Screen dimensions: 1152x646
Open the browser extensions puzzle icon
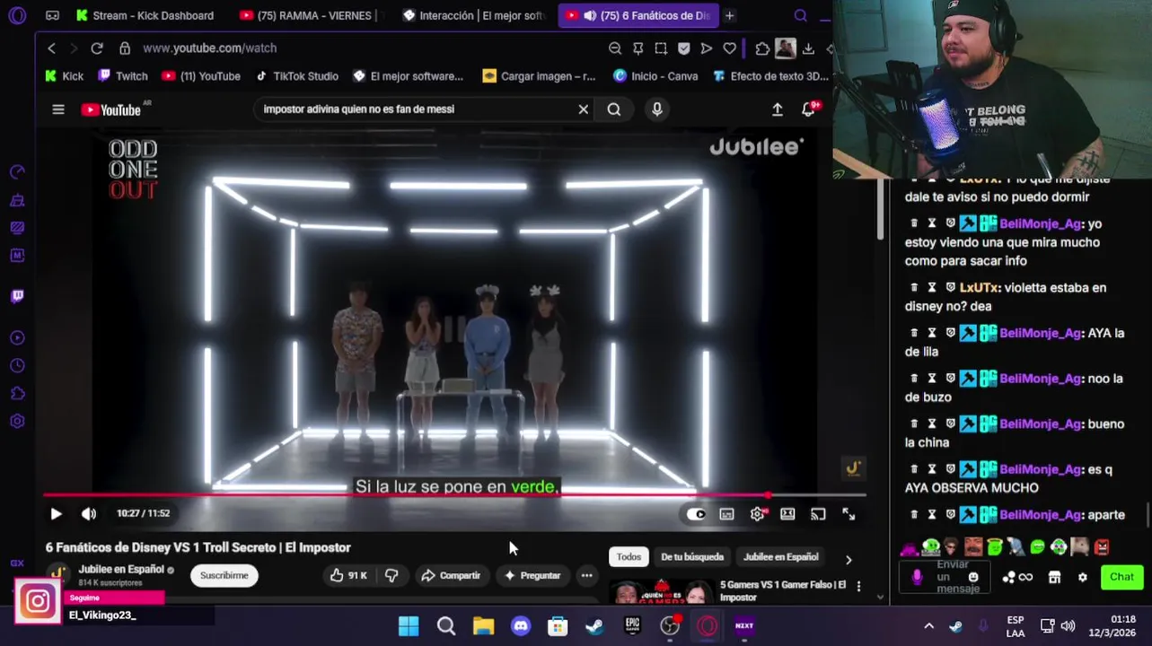click(x=762, y=48)
